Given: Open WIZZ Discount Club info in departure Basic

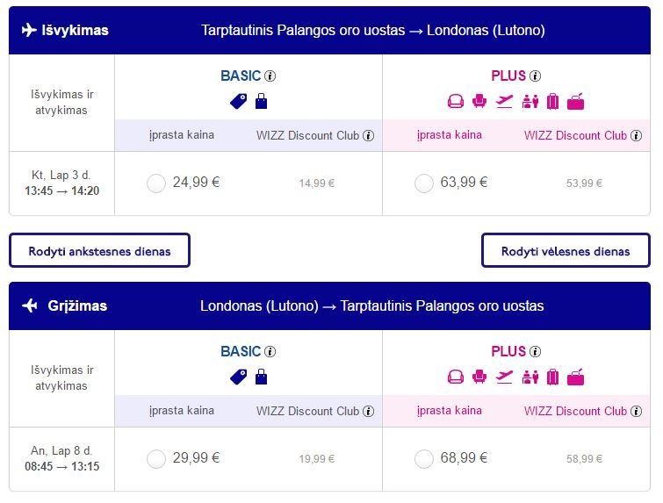Looking at the screenshot, I should tap(369, 136).
